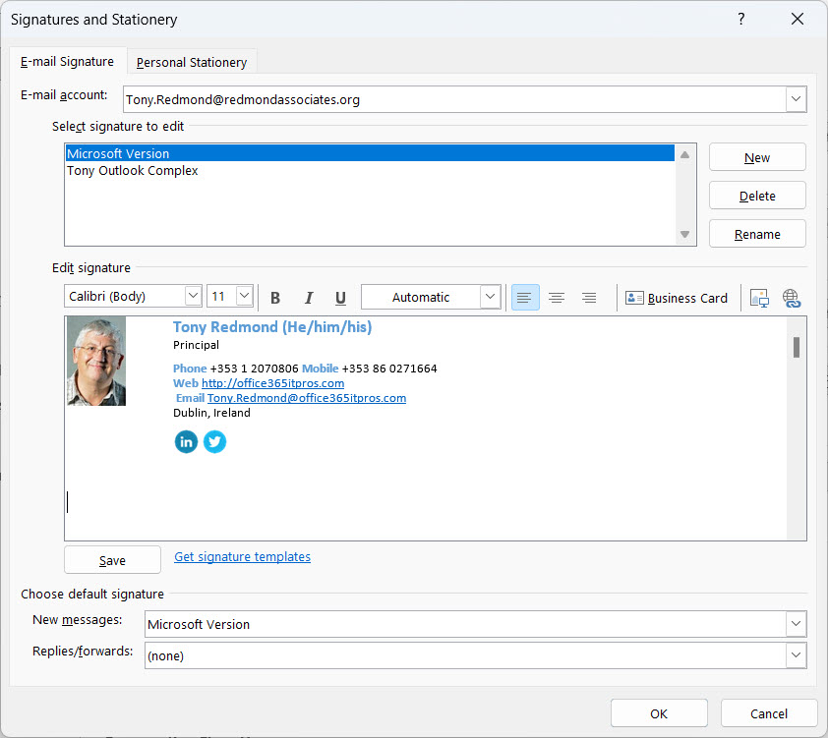Switch to the Personal Stationery tab
Image resolution: width=828 pixels, height=738 pixels.
pyautogui.click(x=192, y=62)
